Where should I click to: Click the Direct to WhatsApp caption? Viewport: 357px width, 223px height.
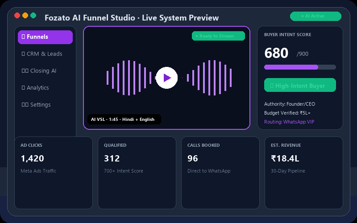point(209,171)
